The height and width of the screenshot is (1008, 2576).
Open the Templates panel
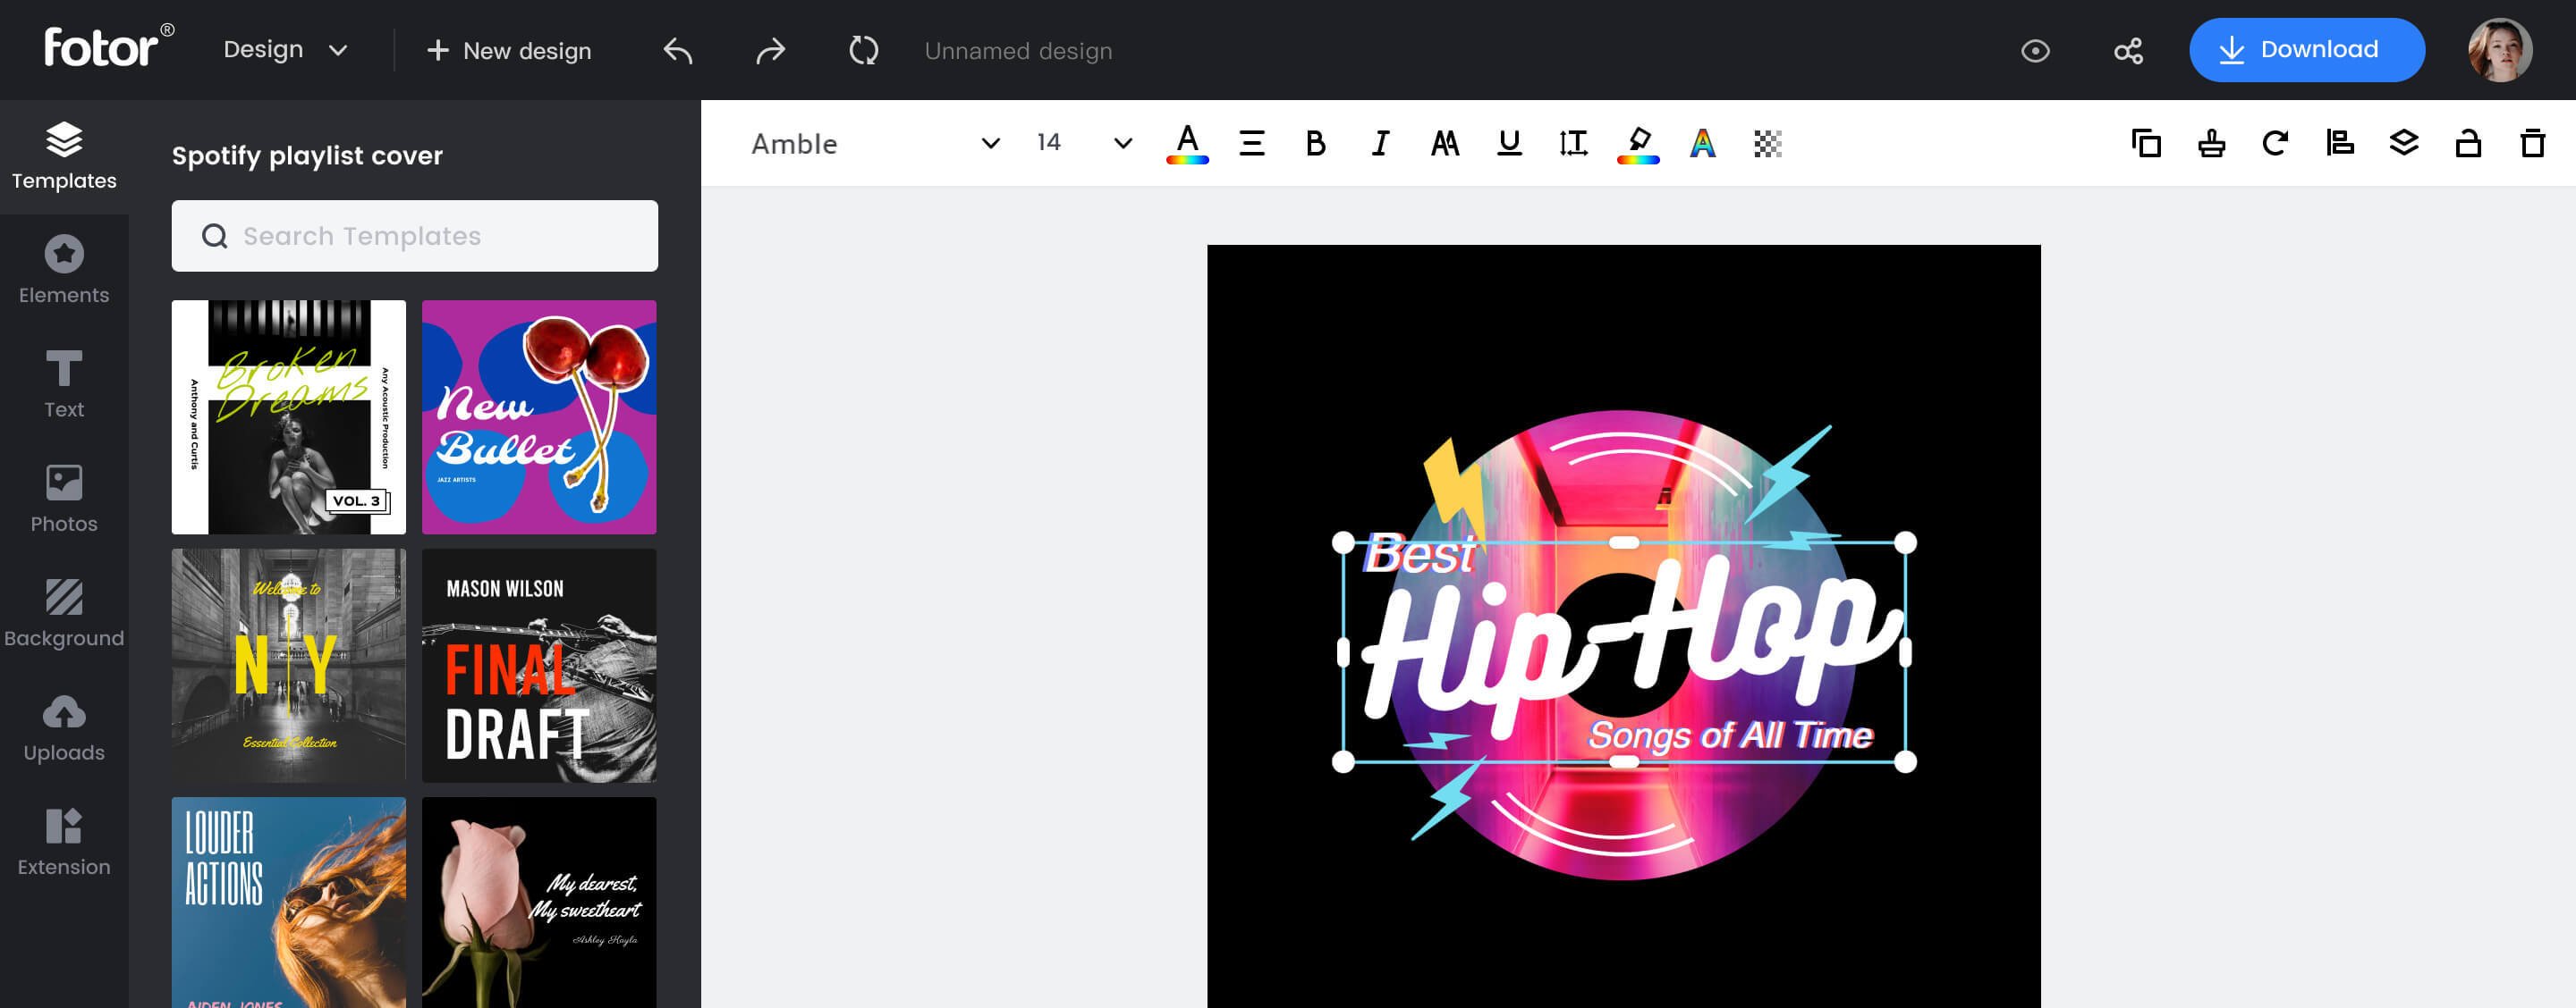[64, 153]
